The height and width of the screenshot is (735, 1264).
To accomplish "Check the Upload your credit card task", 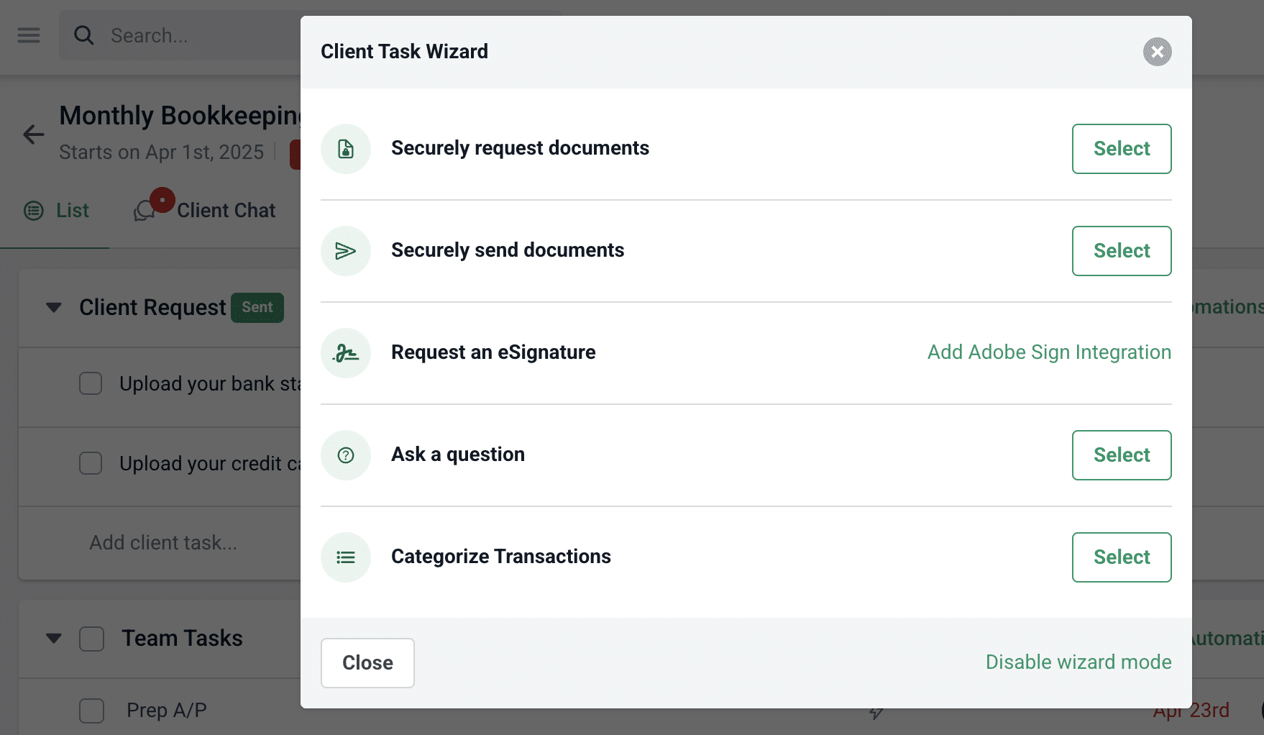I will point(90,463).
